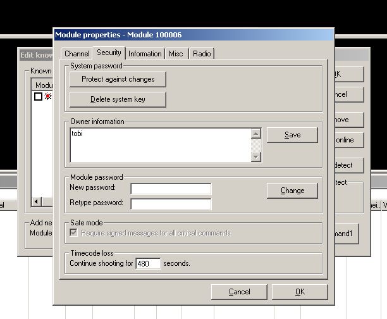Focus the Retype password field
Image resolution: width=387 pixels, height=319 pixels.
point(171,204)
